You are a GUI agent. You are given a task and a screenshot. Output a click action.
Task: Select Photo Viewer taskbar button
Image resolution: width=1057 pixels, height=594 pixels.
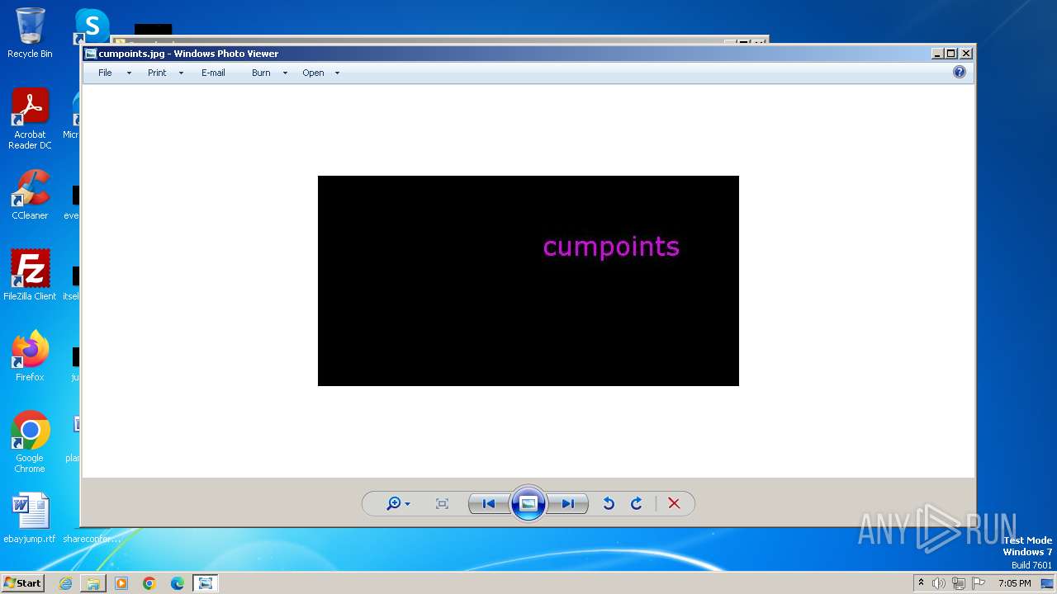click(206, 583)
